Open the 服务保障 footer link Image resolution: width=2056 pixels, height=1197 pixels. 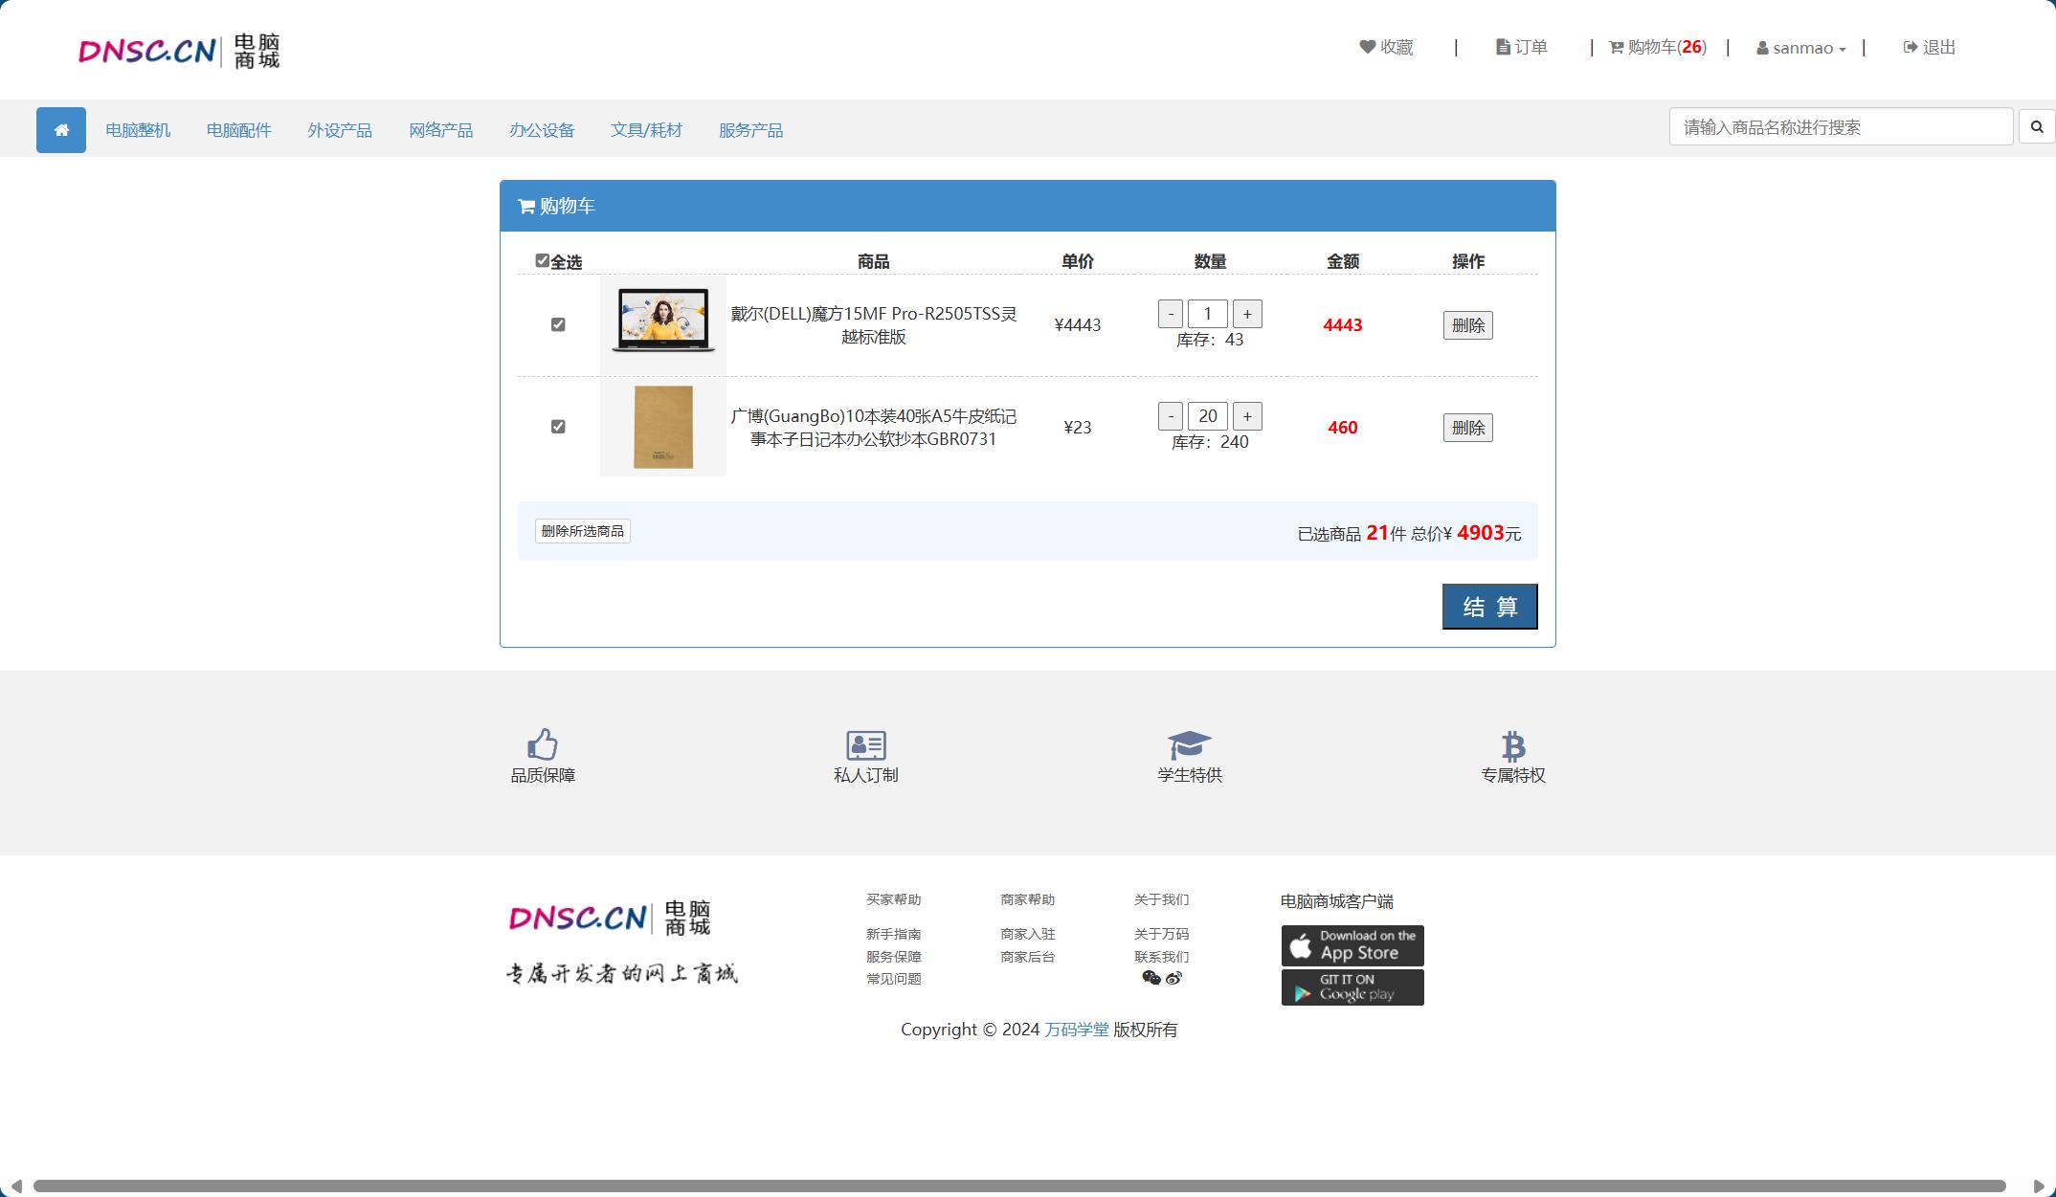click(x=894, y=957)
